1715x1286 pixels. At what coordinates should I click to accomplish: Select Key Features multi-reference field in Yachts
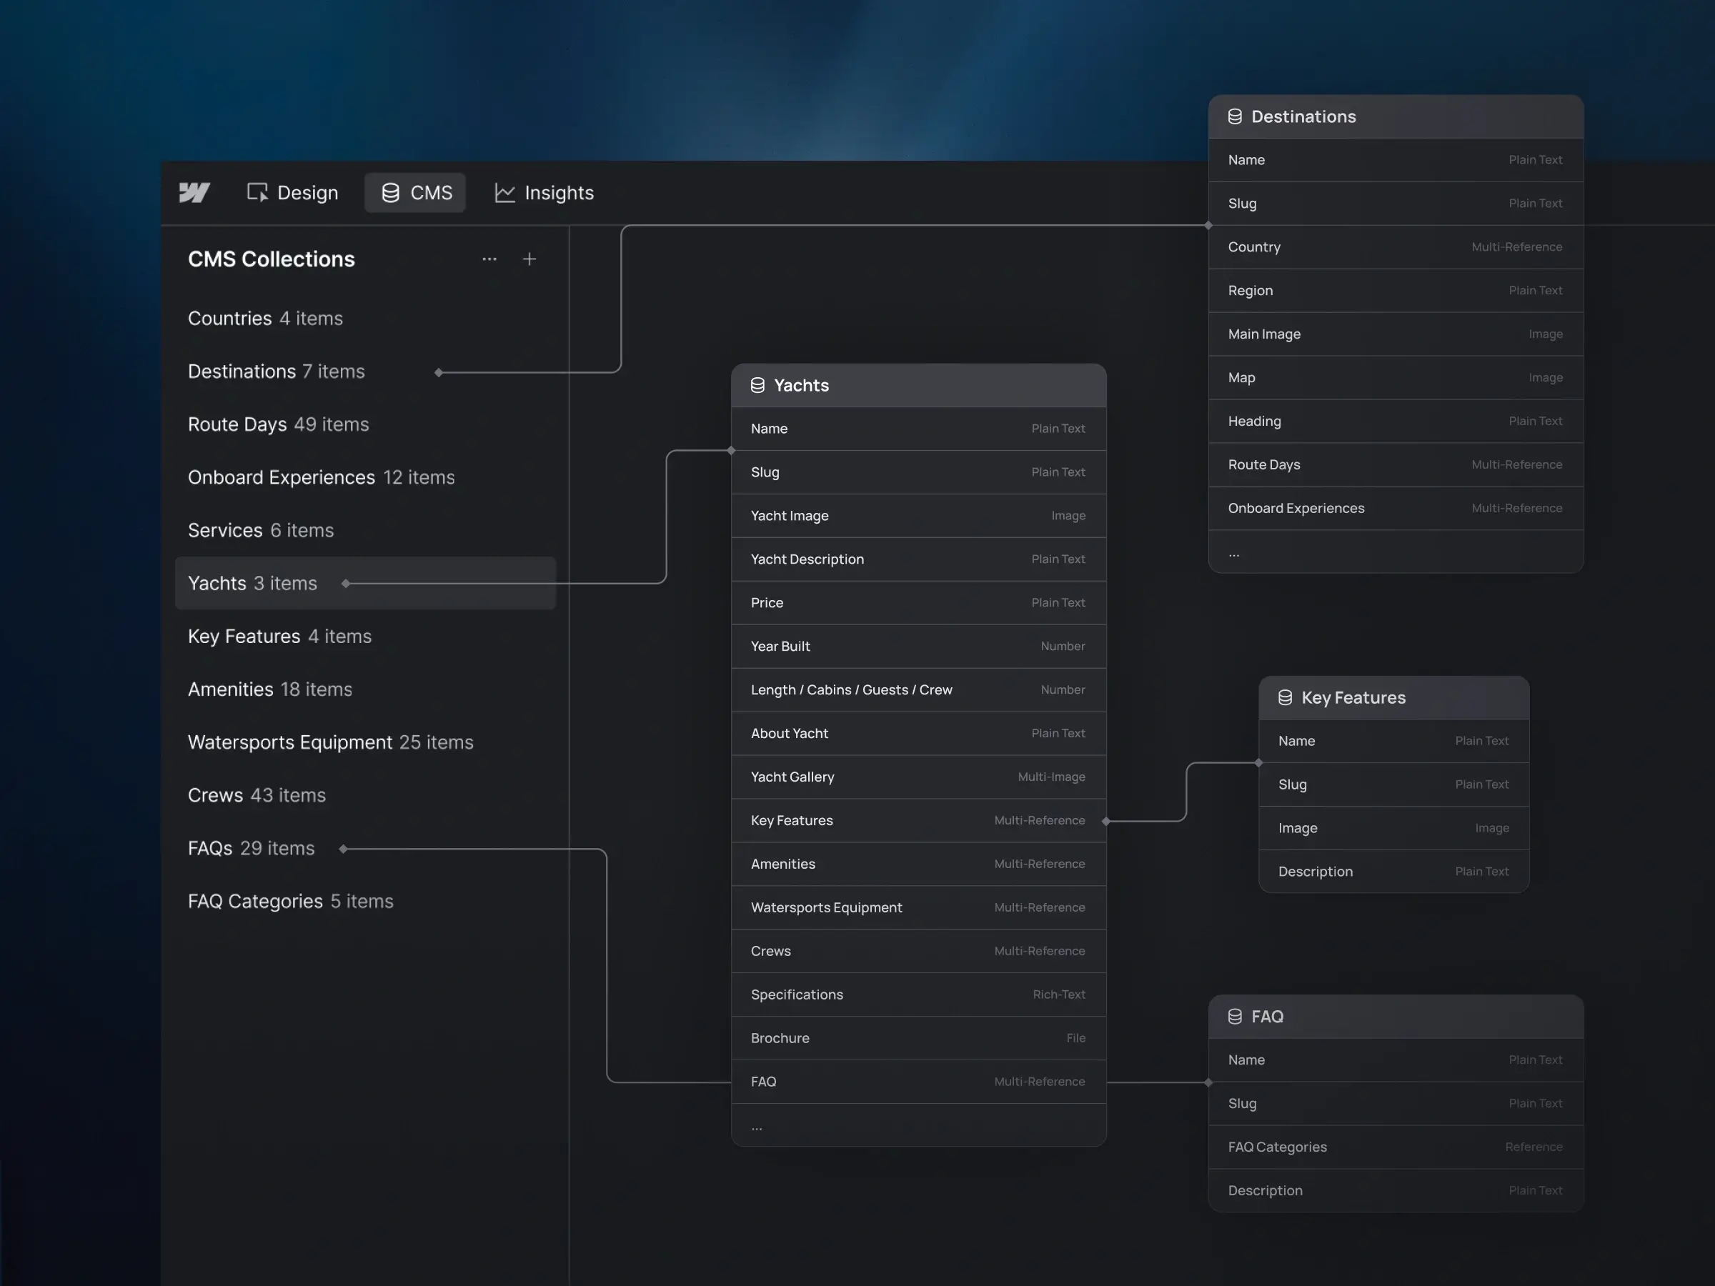tap(919, 820)
